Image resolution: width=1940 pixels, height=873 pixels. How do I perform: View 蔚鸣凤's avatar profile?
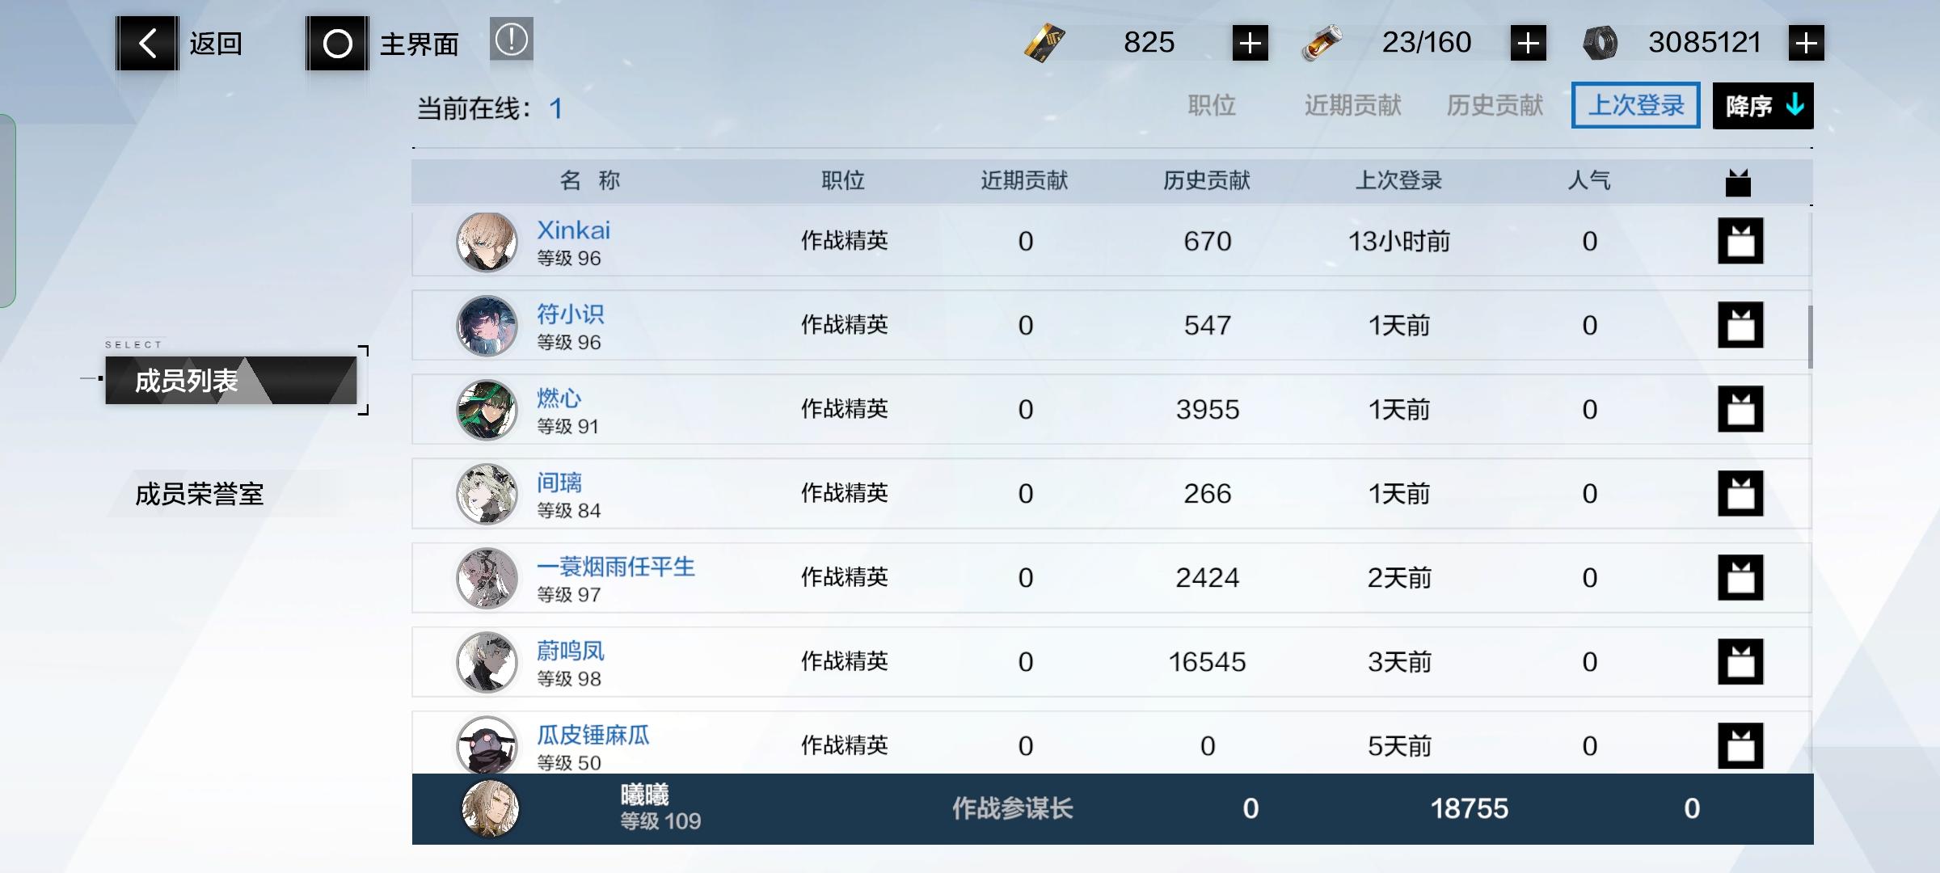tap(487, 662)
